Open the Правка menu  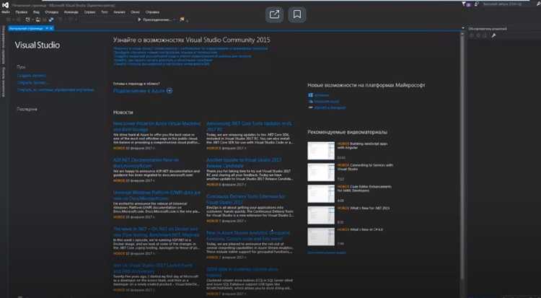click(21, 12)
